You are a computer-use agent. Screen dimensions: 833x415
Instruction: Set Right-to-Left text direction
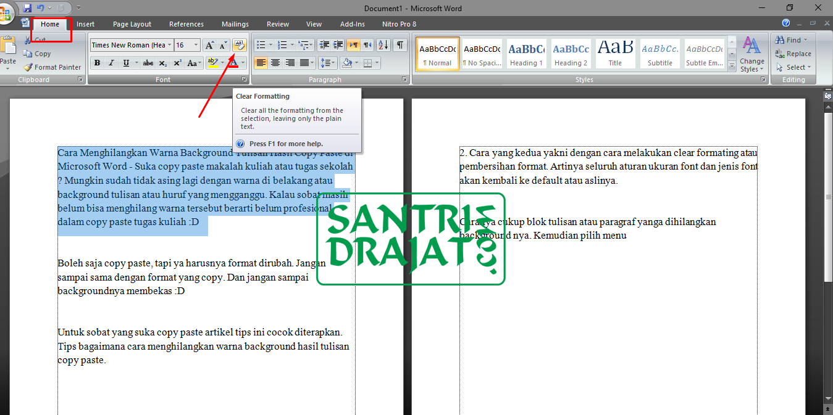[368, 45]
